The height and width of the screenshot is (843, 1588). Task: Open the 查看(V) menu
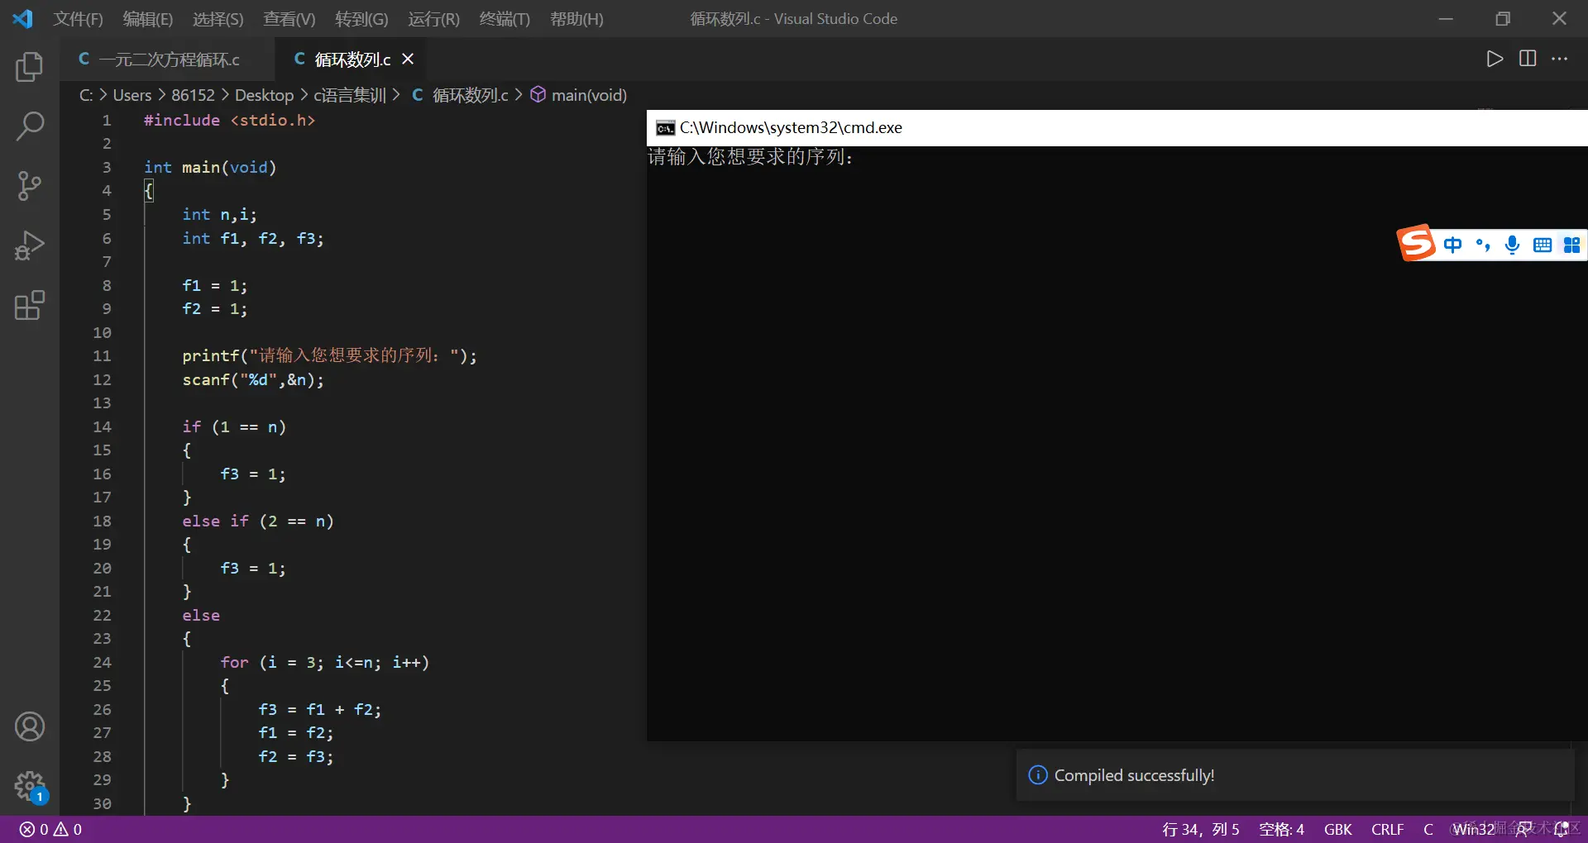(289, 19)
